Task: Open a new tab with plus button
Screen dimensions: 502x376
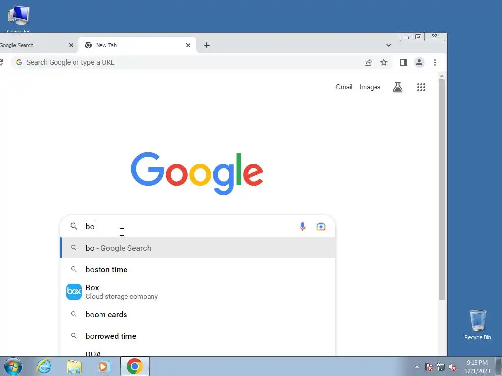Action: click(207, 45)
